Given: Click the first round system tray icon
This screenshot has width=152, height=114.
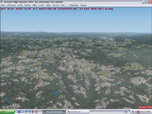Looking at the screenshot, I should click(133, 112).
